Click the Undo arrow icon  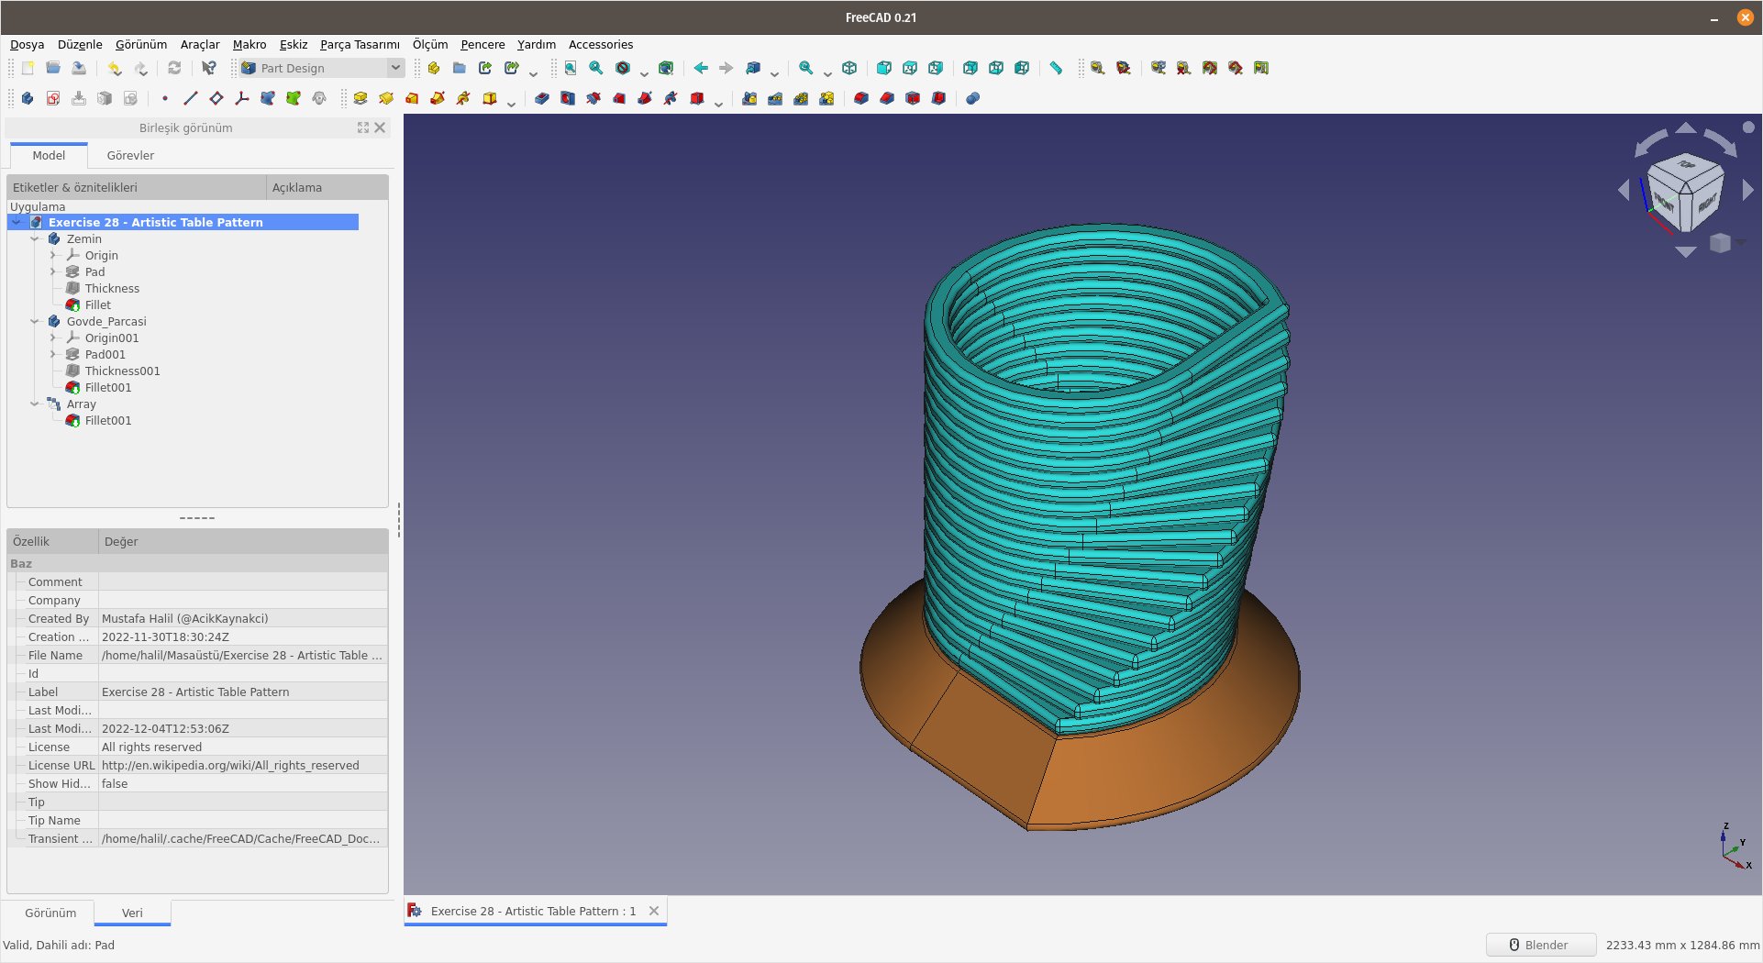pos(115,68)
